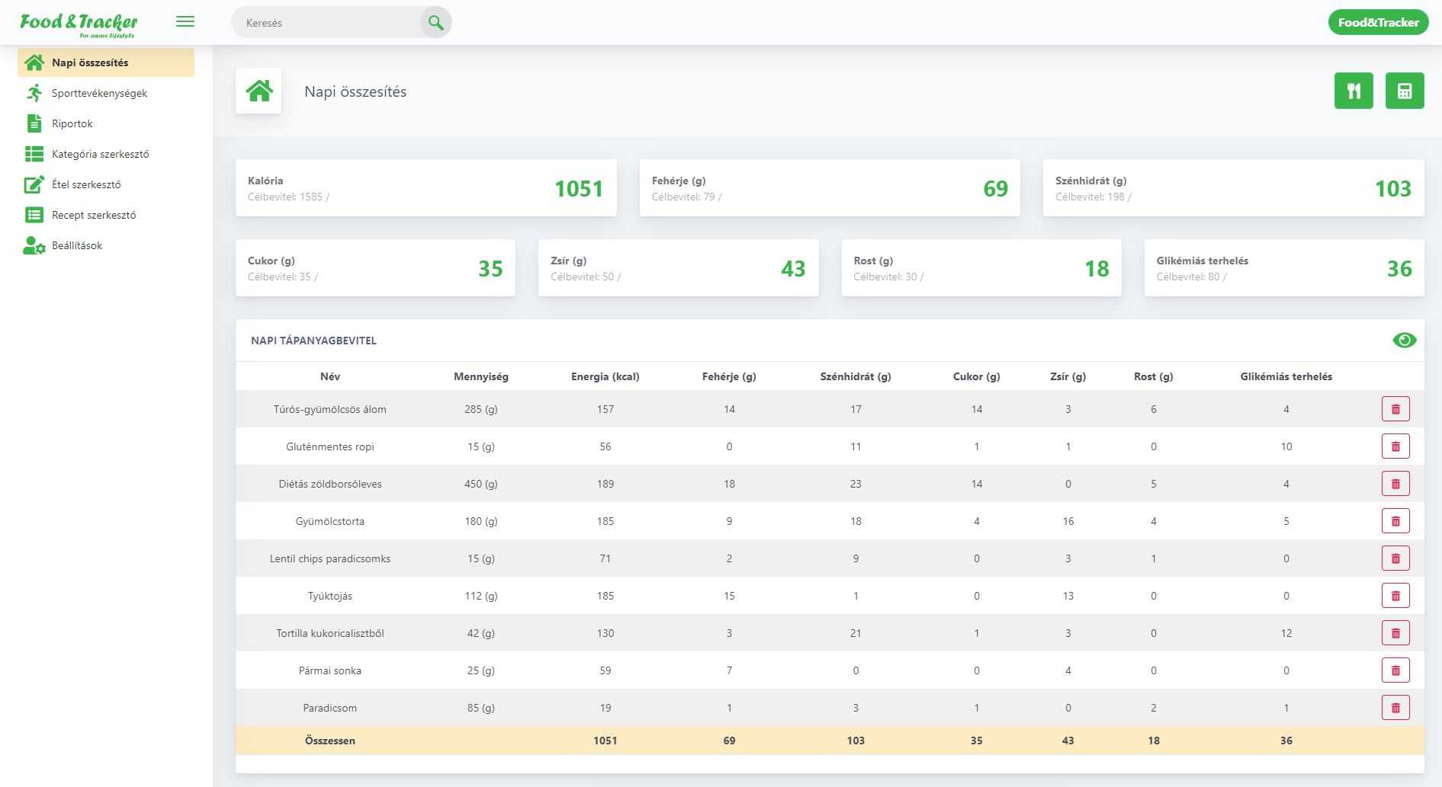Image resolution: width=1442 pixels, height=787 pixels.
Task: Select the Lentil chips paradicsomks name cell
Action: [x=330, y=558]
